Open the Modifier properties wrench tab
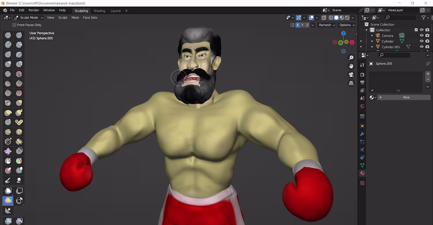 pos(362,134)
